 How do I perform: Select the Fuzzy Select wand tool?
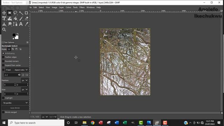click(x=21, y=13)
